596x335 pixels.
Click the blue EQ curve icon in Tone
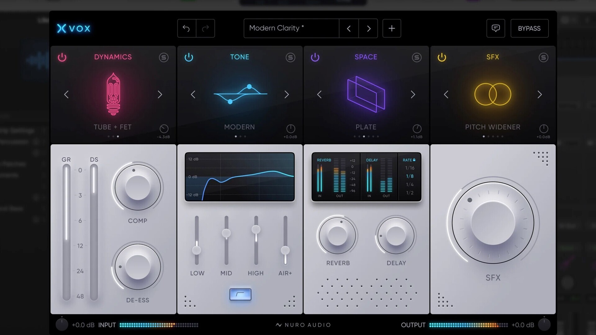[x=240, y=94]
